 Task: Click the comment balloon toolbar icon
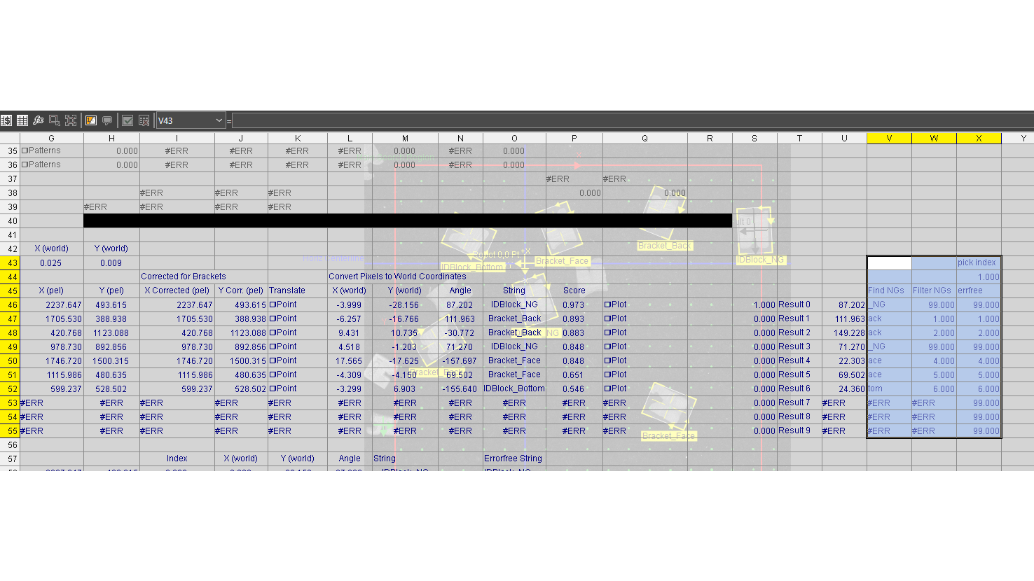107,120
